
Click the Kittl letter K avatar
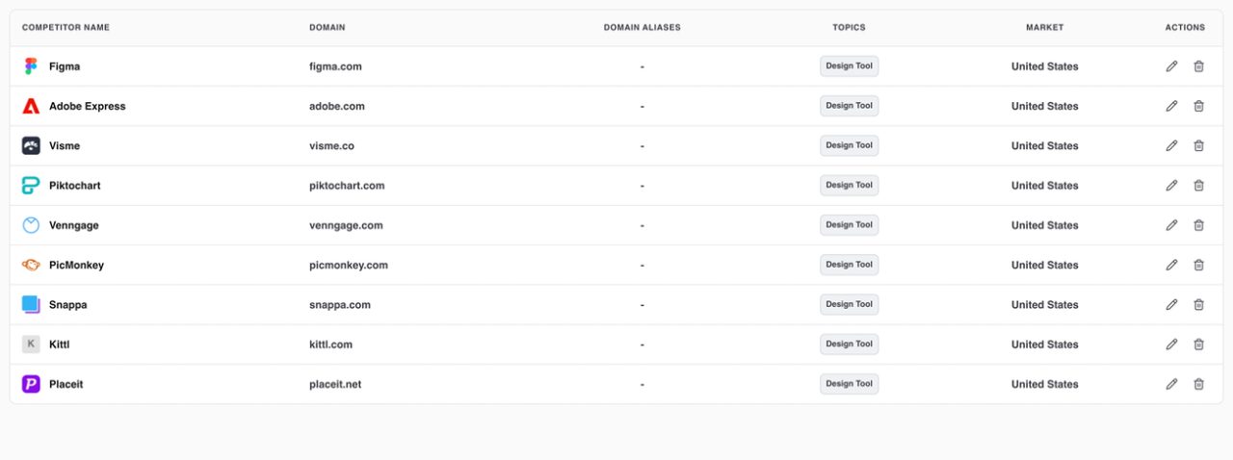tap(31, 344)
